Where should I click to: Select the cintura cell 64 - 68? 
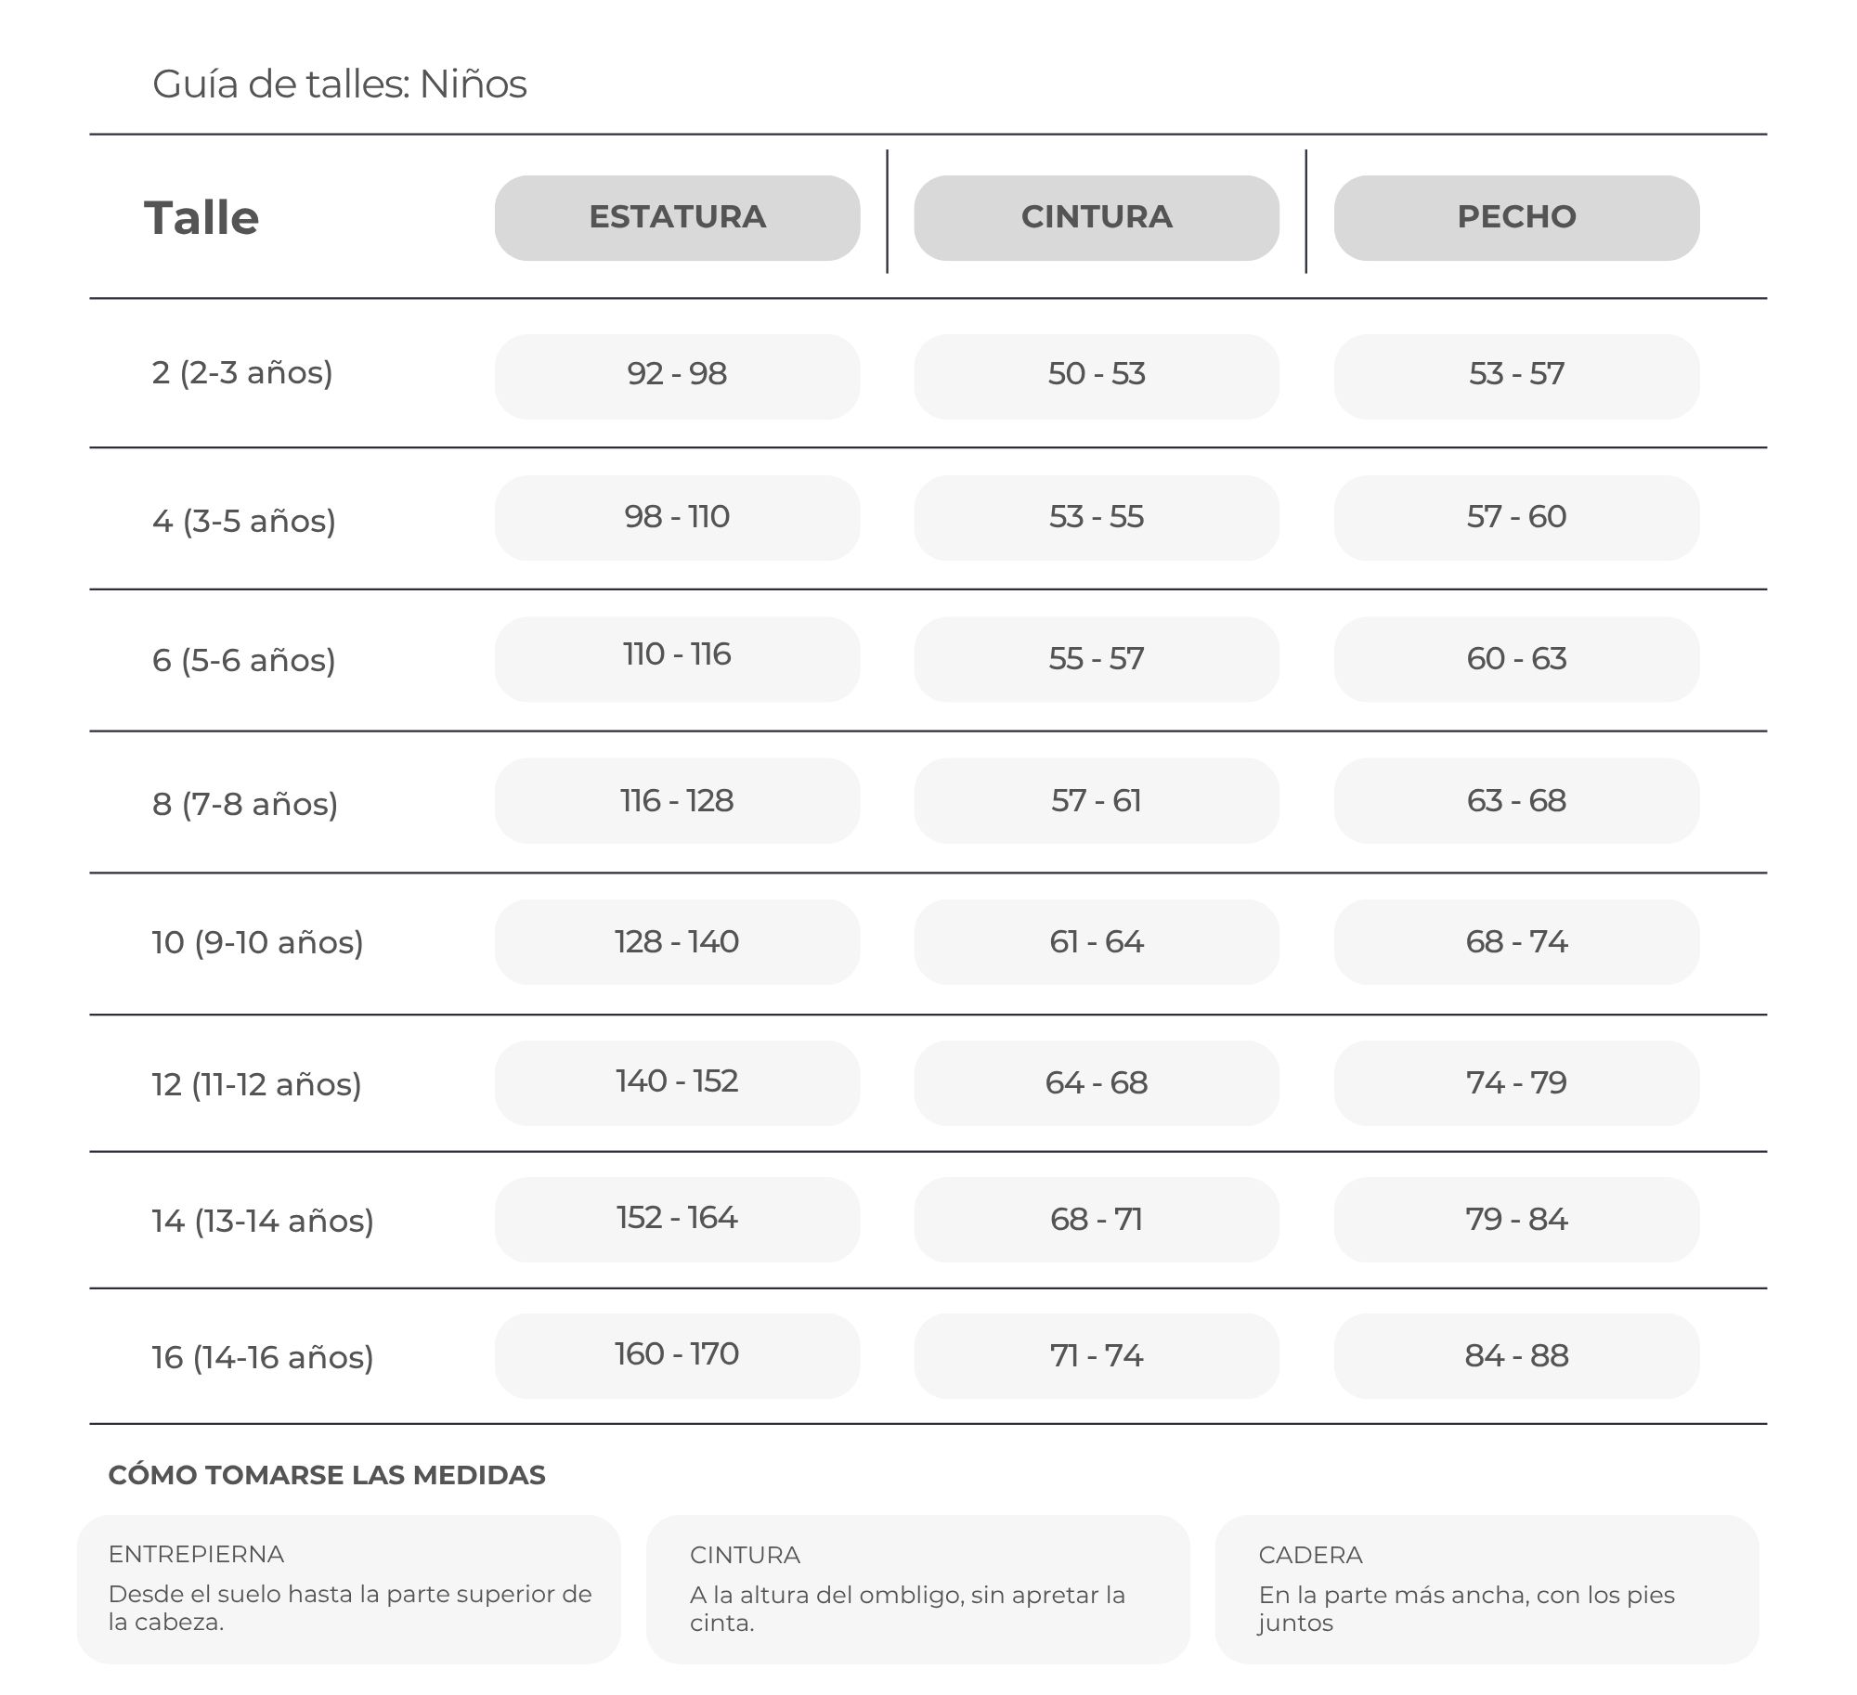tap(1097, 1083)
